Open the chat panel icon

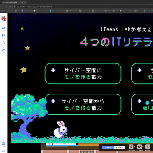[x=4, y=35]
